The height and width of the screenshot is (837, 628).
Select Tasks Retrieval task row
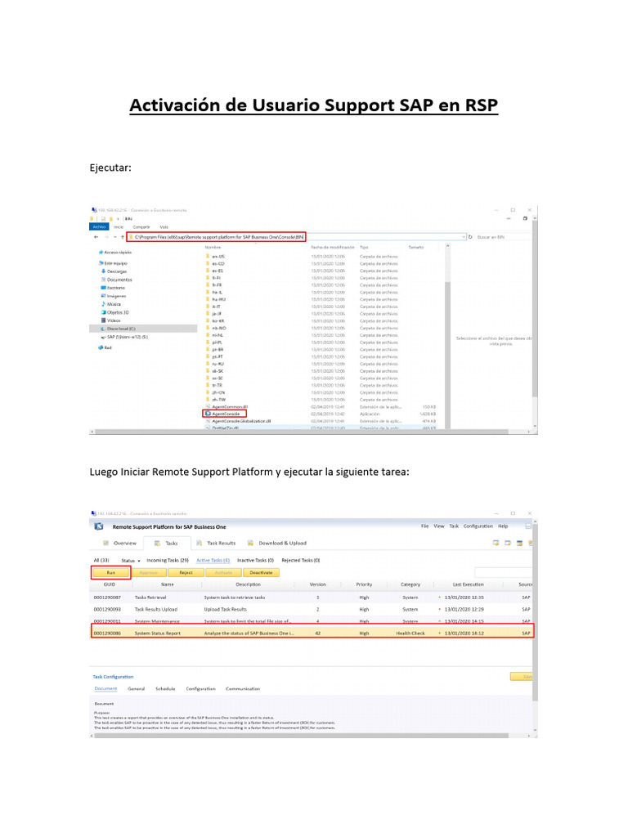coord(312,598)
